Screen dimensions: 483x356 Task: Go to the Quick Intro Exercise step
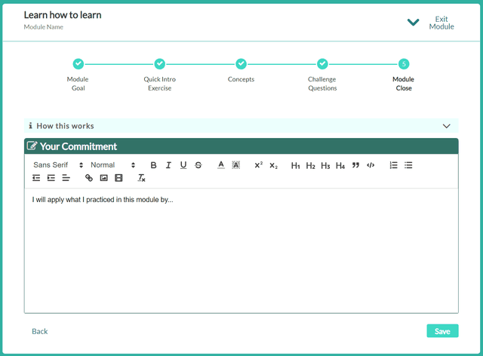click(159, 64)
